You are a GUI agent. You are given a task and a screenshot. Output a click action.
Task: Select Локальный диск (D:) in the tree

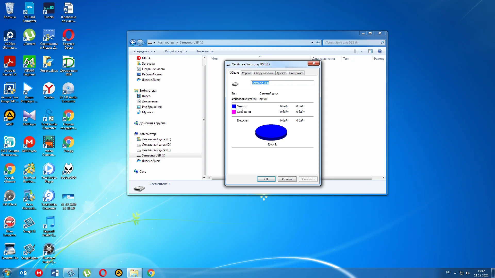pos(156,145)
